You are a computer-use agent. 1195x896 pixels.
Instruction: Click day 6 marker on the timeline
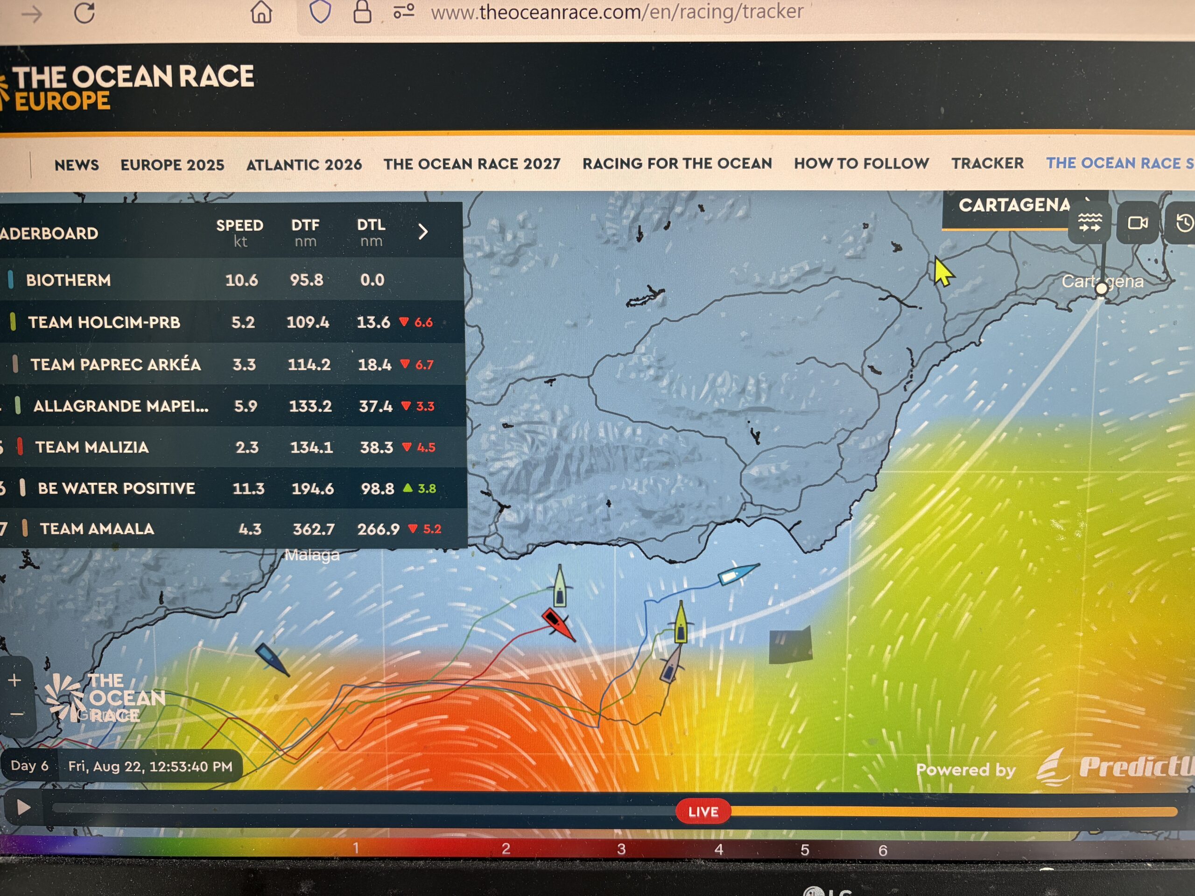pyautogui.click(x=883, y=851)
